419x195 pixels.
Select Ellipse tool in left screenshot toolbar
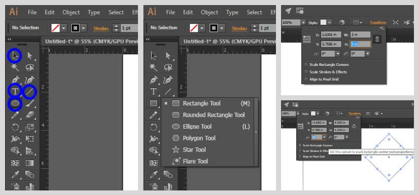tap(15, 103)
